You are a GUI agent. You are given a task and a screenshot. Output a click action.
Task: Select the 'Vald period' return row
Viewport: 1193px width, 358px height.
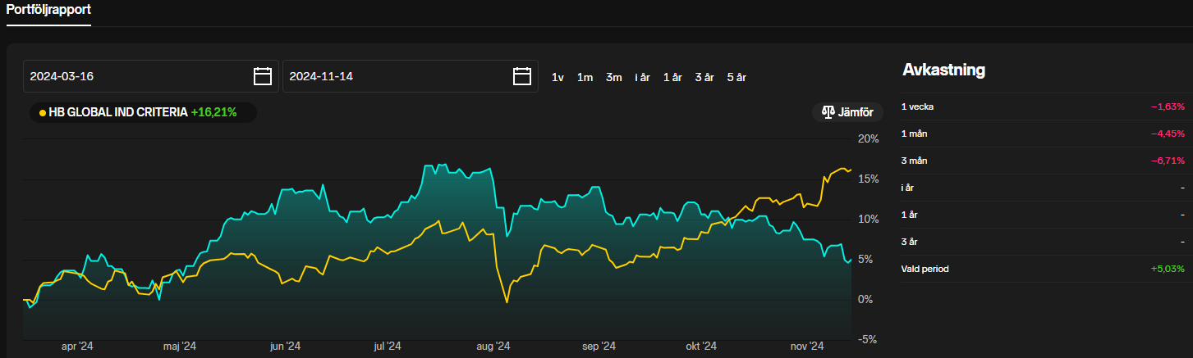(1043, 269)
